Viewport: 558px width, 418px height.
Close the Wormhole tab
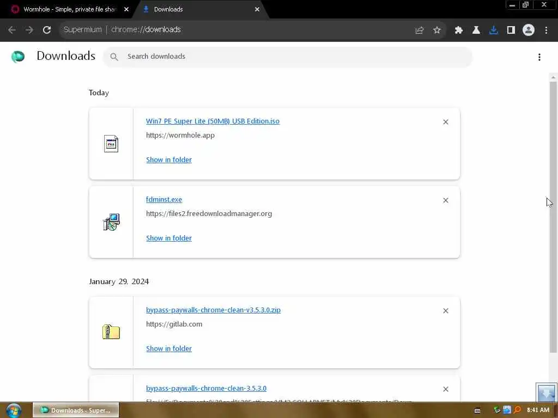pos(126,9)
